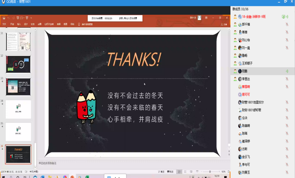Click the speaking indicator icon beside 阳鹏

[287, 71]
